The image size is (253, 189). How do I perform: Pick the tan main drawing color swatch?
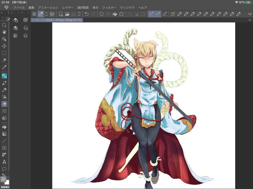[x=3, y=179]
